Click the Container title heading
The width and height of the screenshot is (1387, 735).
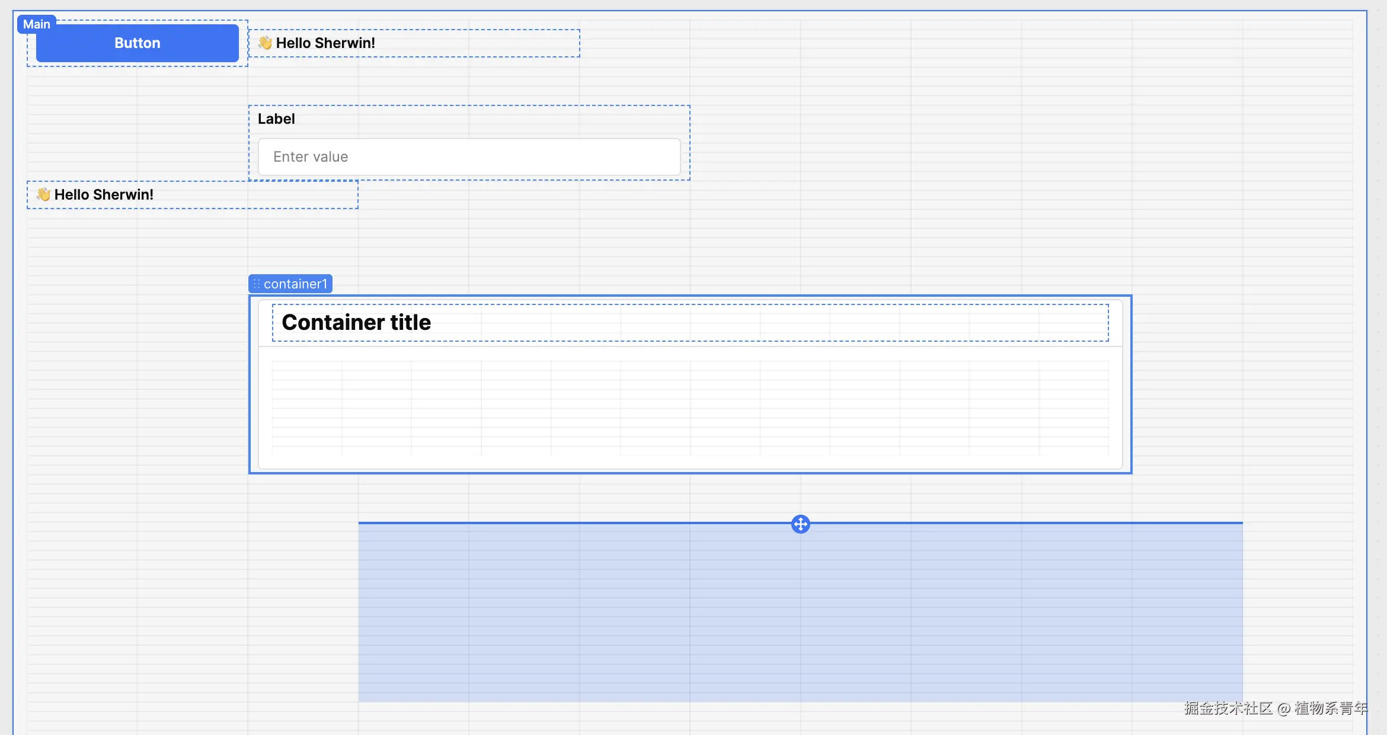[x=356, y=323]
